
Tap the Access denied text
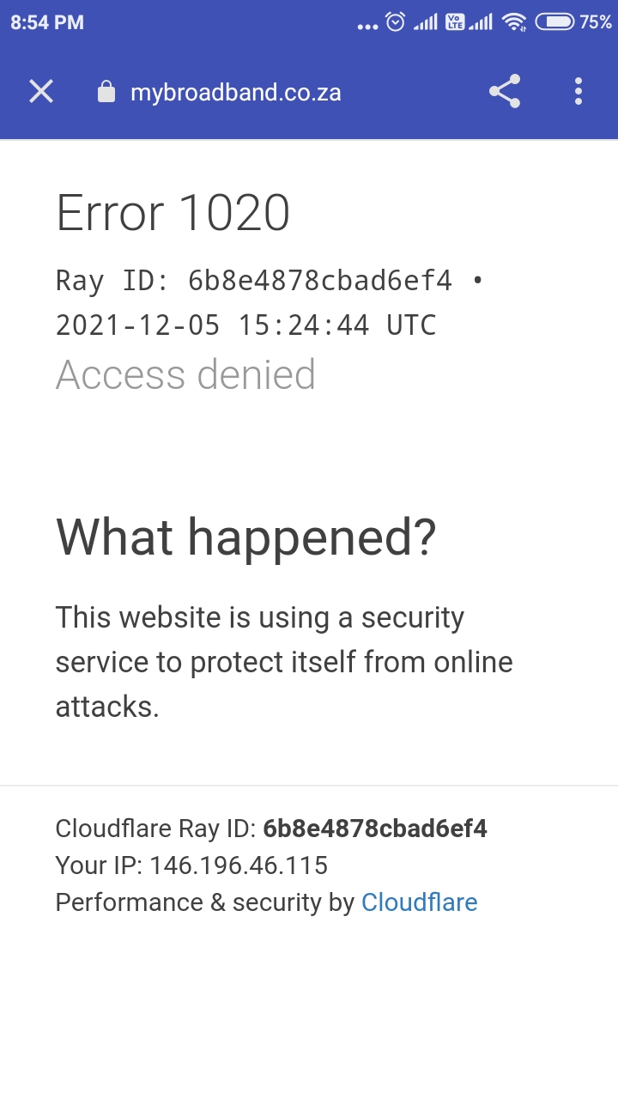point(185,374)
